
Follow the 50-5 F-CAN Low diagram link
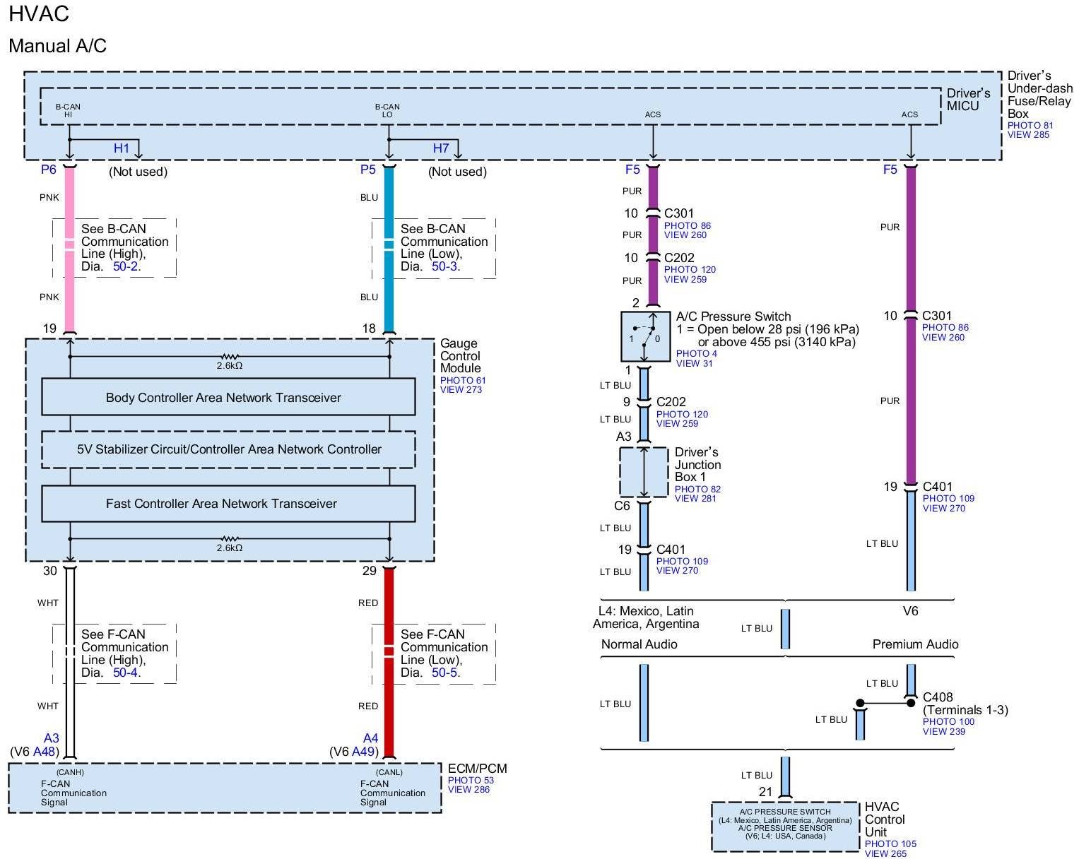(x=445, y=672)
